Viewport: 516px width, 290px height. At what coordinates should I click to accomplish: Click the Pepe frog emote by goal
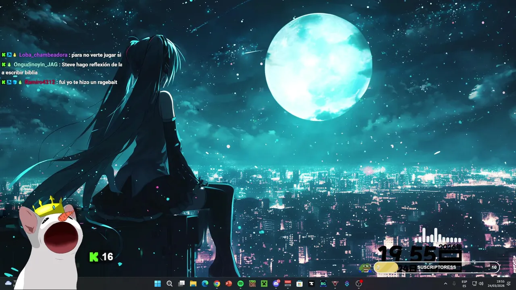tap(366, 268)
